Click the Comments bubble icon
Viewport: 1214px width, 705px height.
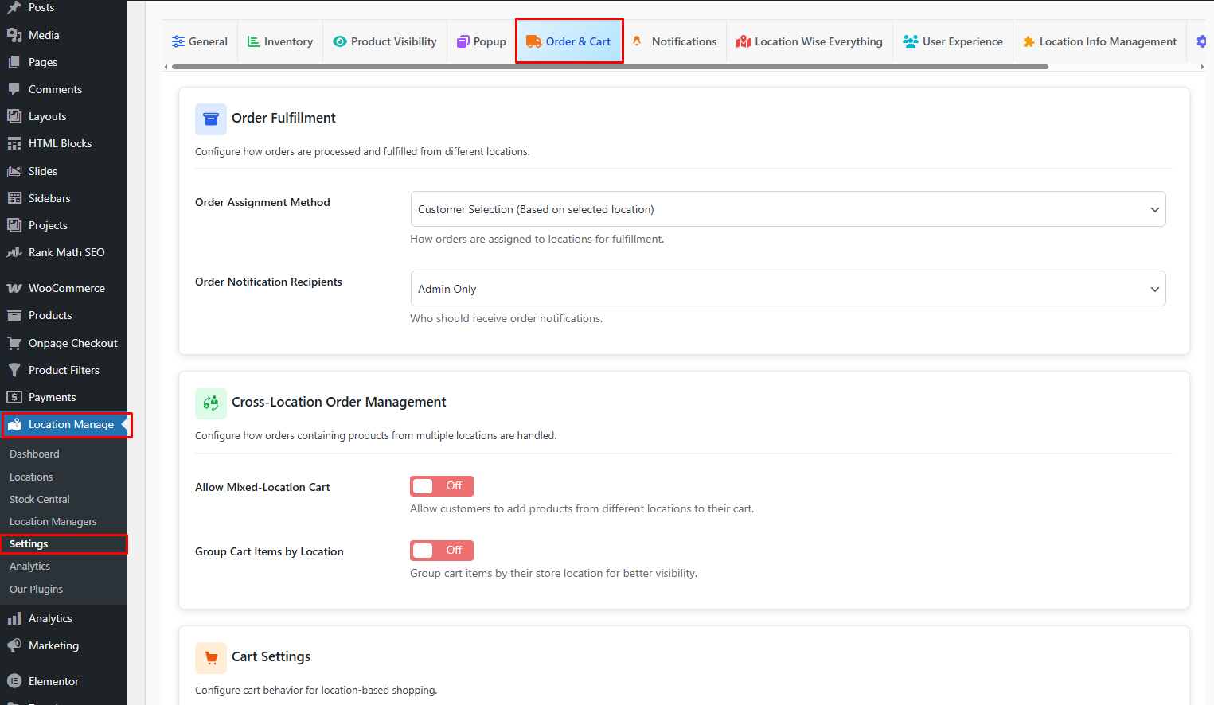[x=14, y=89]
